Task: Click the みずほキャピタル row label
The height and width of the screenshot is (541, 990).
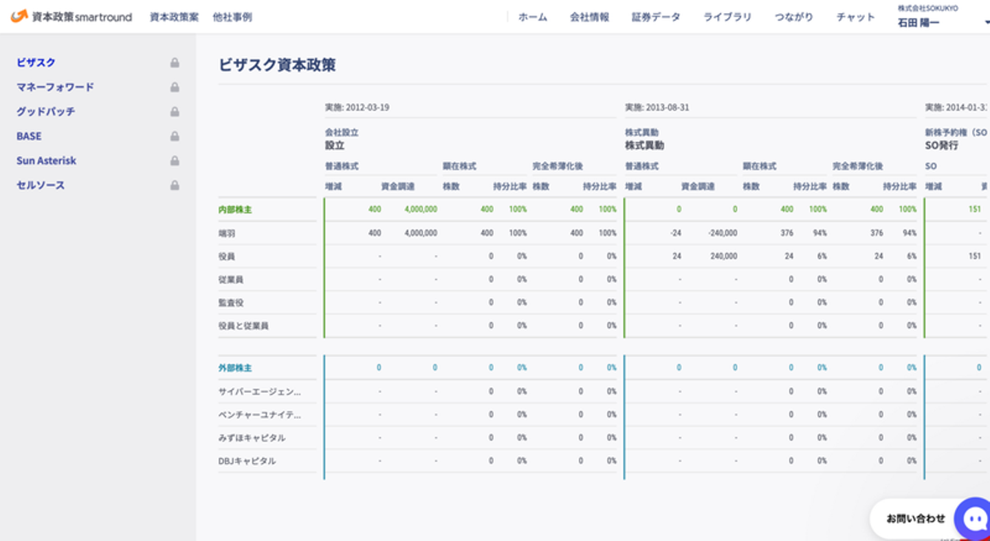Action: pyautogui.click(x=252, y=438)
